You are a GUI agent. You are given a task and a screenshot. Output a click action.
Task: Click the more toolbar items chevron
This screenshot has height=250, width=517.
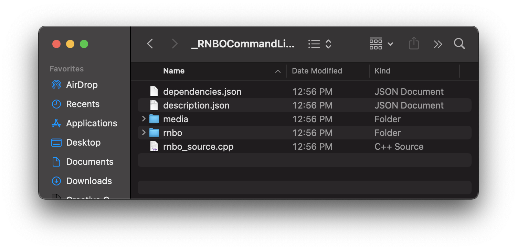[437, 44]
